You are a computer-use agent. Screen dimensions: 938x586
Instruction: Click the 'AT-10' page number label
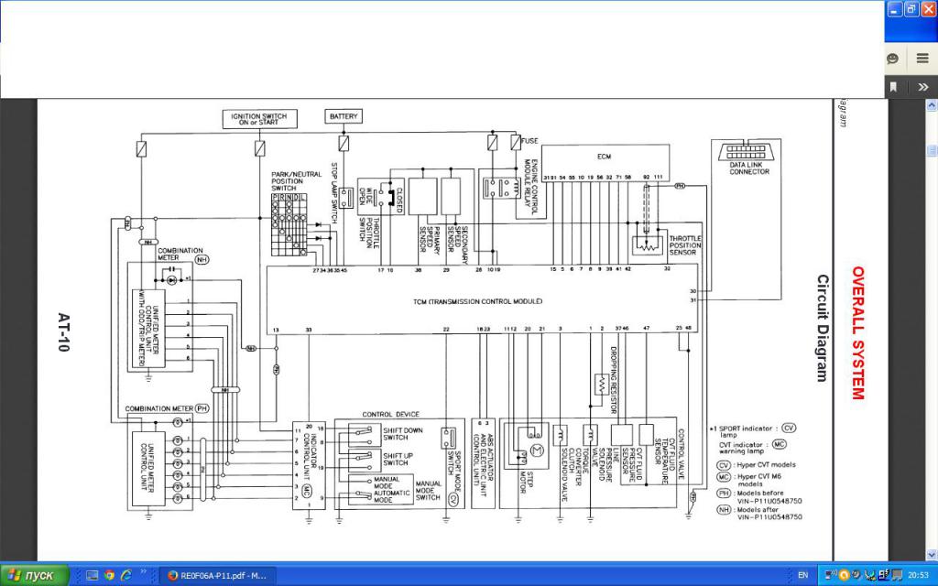point(64,331)
